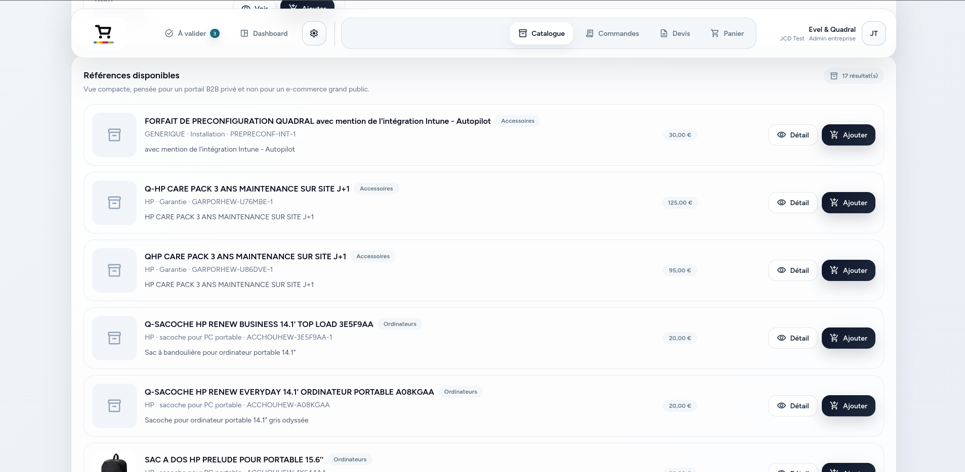965x472 pixels.
Task: Click the pending count badge 3
Action: coord(215,33)
